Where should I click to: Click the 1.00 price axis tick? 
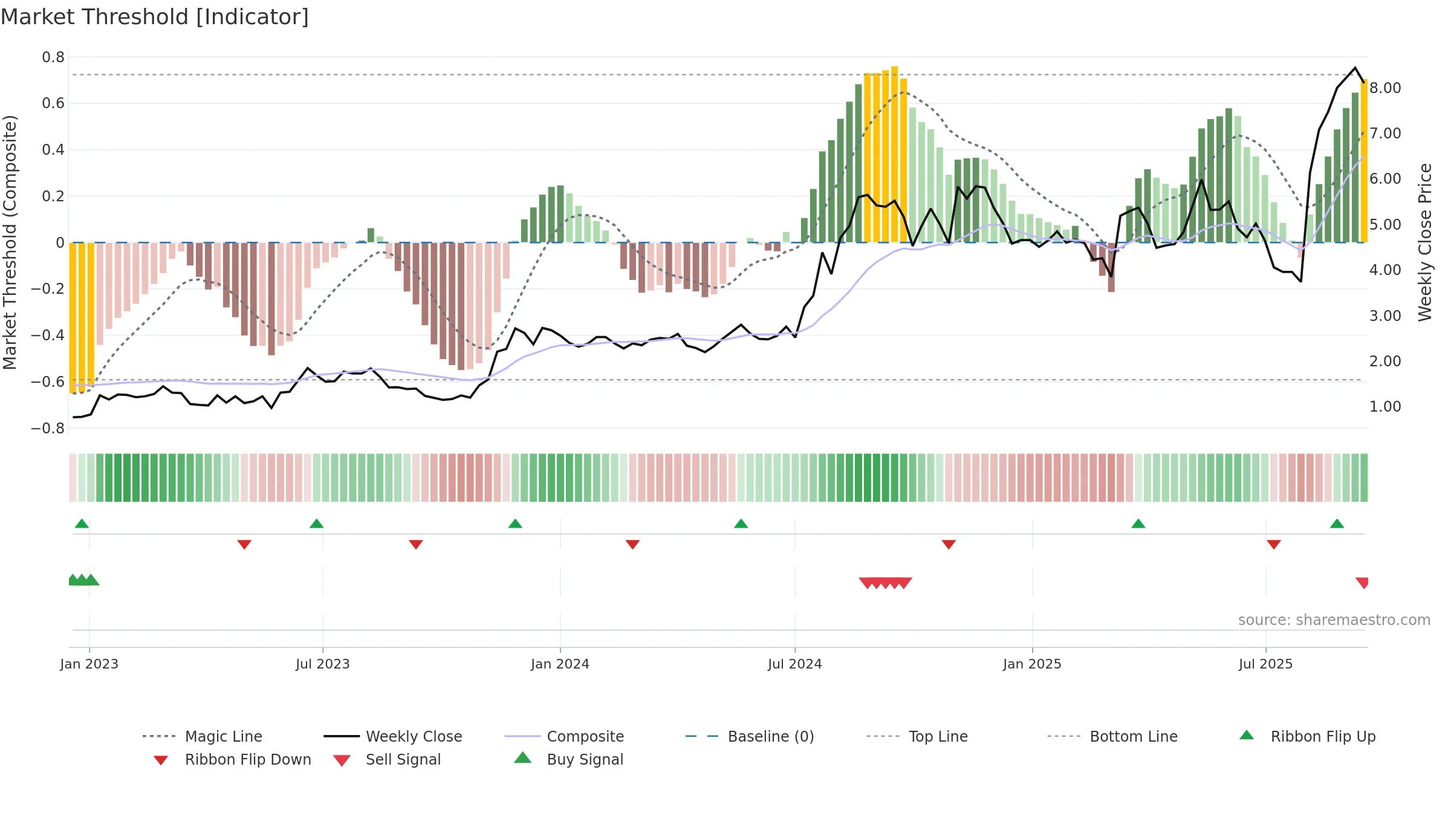(1385, 407)
